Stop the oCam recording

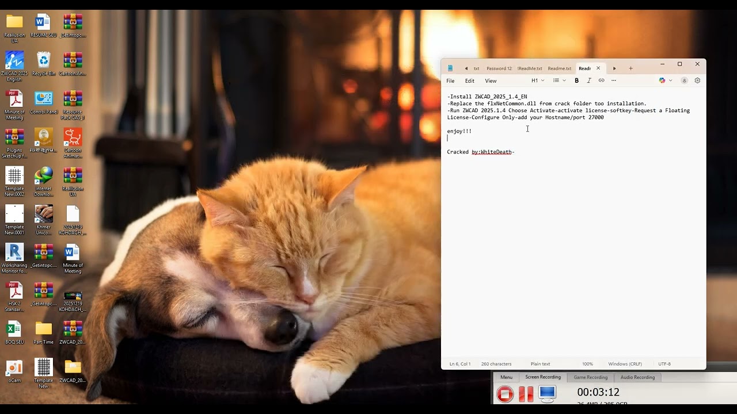coord(505,394)
